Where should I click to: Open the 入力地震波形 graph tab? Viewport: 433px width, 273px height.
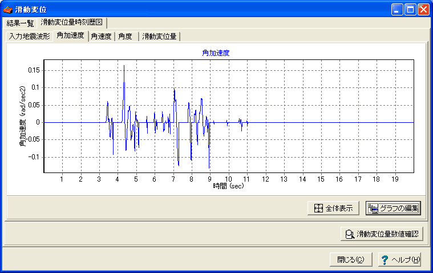[x=29, y=36]
